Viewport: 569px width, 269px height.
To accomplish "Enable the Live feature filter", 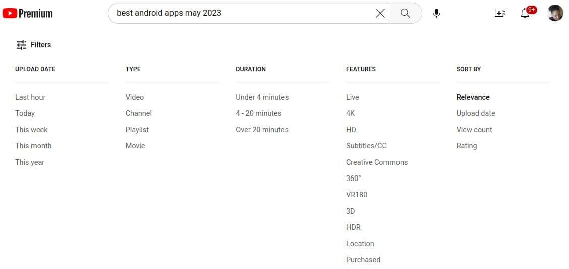I will (353, 97).
